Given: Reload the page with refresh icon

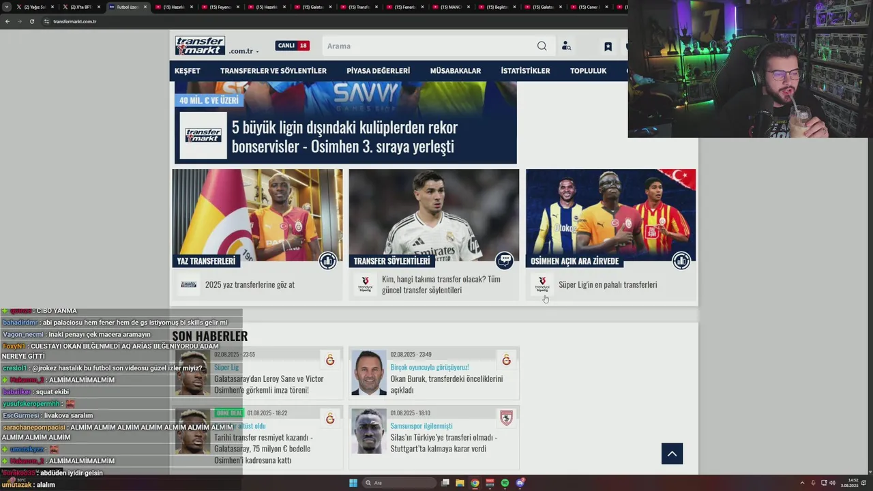Looking at the screenshot, I should pos(31,21).
